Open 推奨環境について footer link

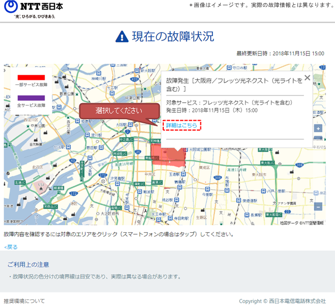(24, 301)
